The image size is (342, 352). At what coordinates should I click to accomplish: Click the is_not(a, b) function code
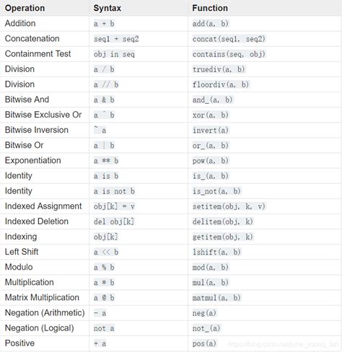(x=216, y=191)
